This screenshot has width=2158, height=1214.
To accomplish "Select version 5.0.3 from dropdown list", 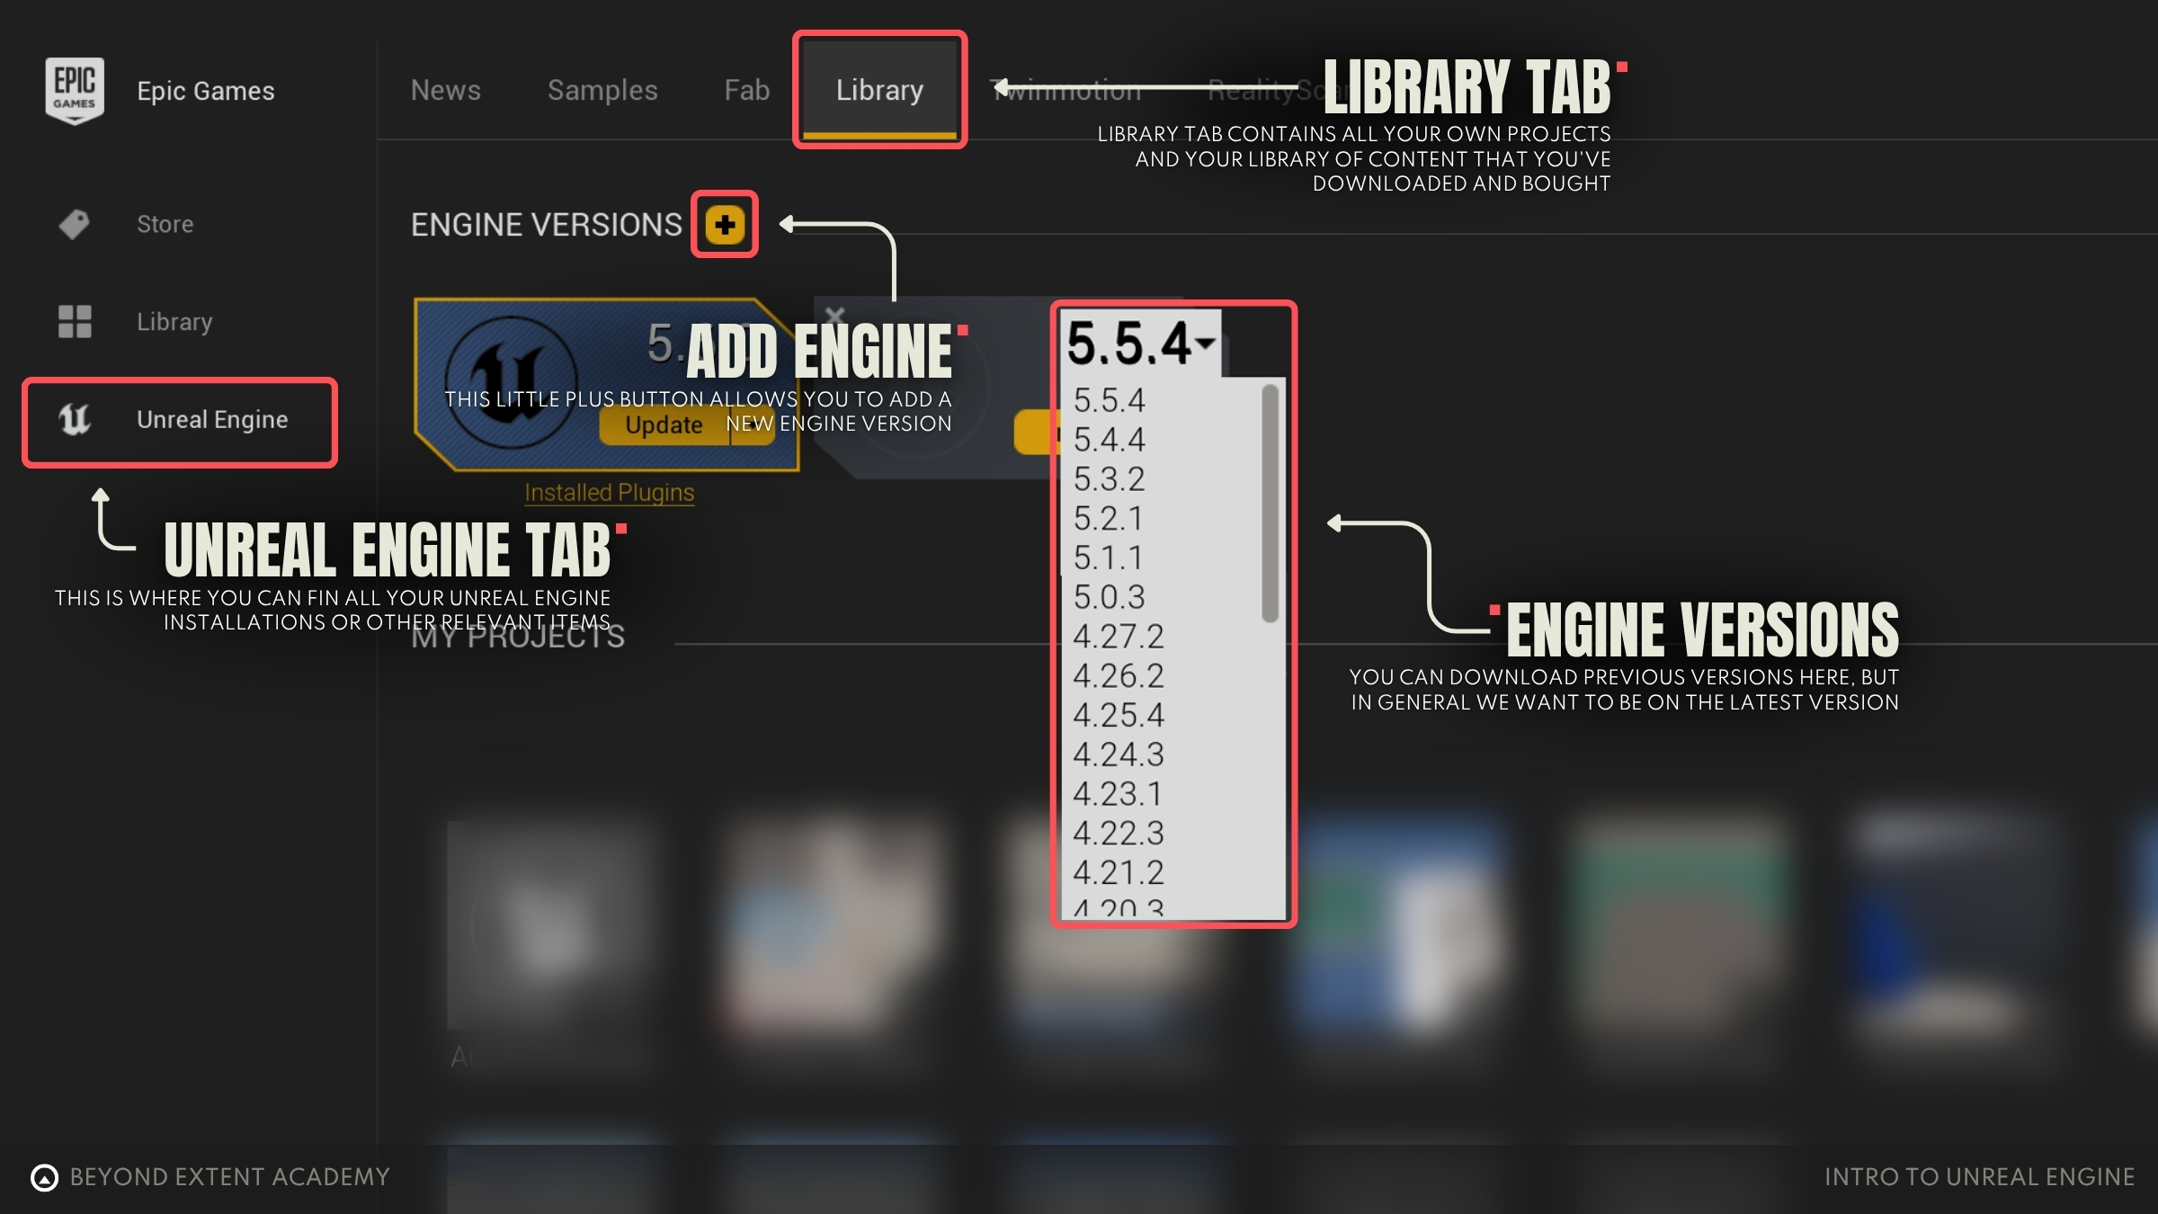I will coord(1110,597).
